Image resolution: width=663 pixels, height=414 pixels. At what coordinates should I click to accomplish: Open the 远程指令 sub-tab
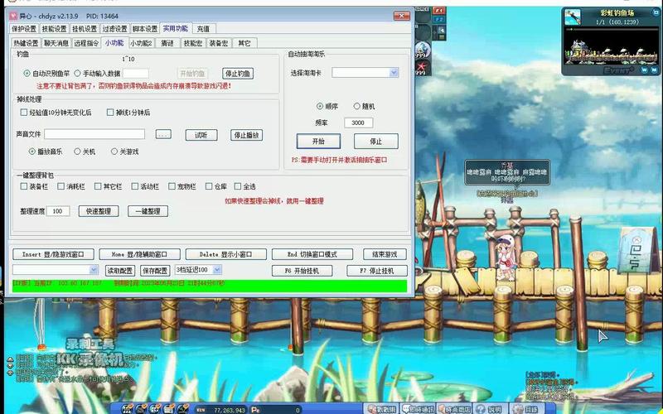coord(86,43)
